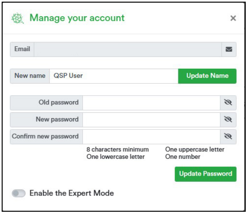
Task: Click the New name label
Action: point(30,76)
